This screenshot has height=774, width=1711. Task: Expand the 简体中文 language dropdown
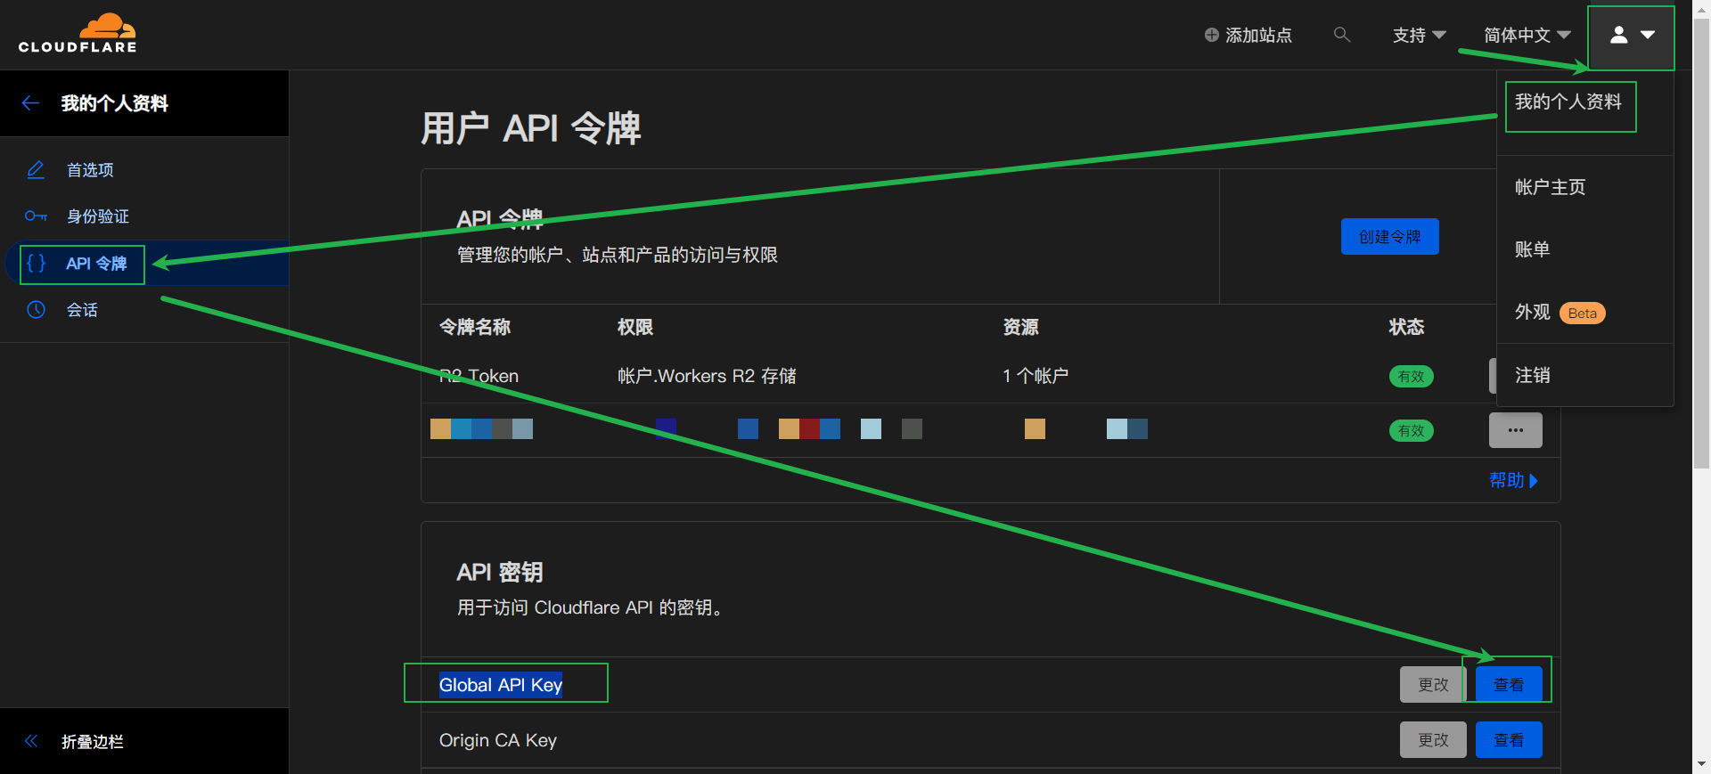click(x=1527, y=35)
